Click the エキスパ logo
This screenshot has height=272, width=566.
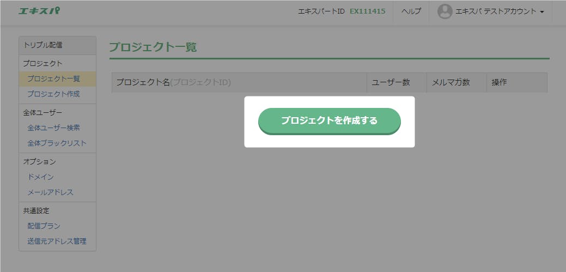[x=39, y=11]
